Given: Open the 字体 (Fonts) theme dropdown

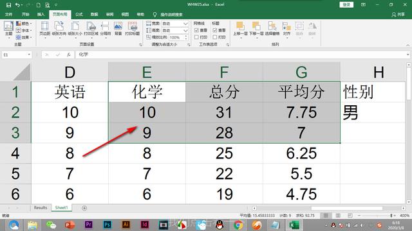Looking at the screenshot, I should click(24, 30).
